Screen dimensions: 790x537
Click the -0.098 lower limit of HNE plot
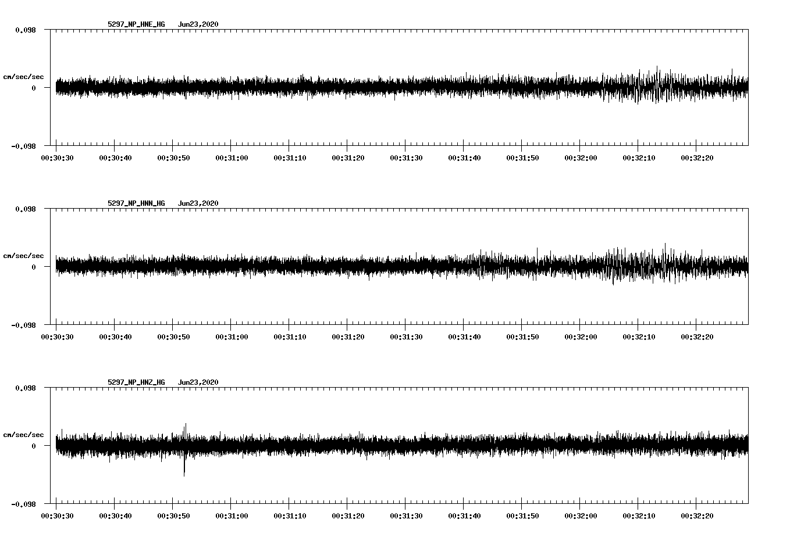tap(23, 146)
